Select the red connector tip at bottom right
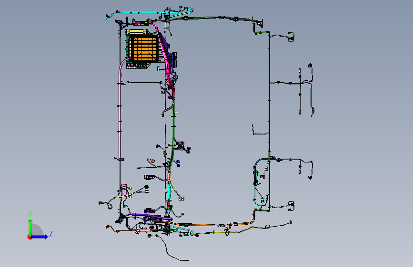This screenshot has height=267, width=413. tap(291, 222)
